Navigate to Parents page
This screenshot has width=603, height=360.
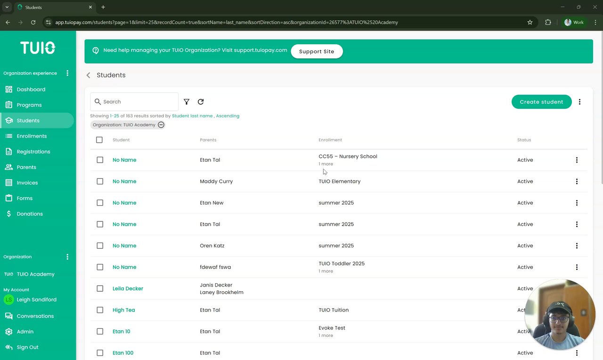(x=26, y=167)
